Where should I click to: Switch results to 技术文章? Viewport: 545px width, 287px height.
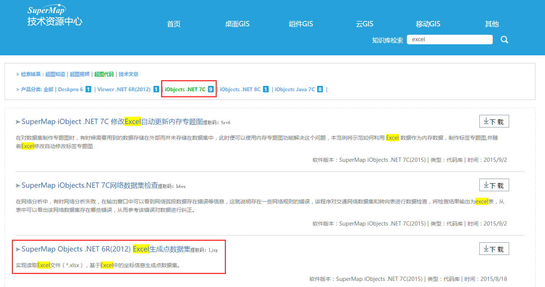[x=129, y=74]
